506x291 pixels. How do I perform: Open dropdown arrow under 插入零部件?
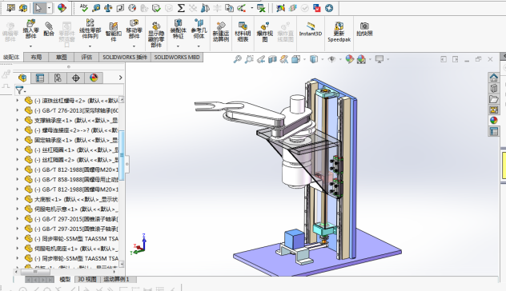click(30, 46)
